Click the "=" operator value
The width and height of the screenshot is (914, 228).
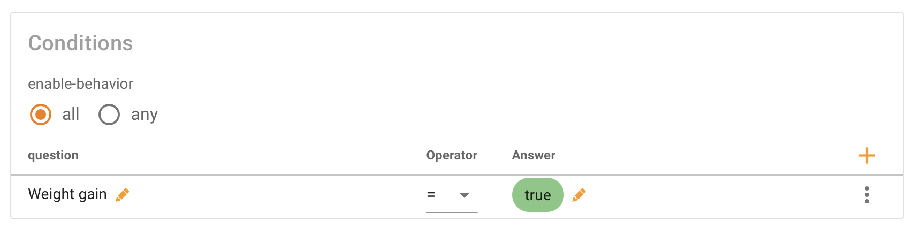[x=431, y=195]
